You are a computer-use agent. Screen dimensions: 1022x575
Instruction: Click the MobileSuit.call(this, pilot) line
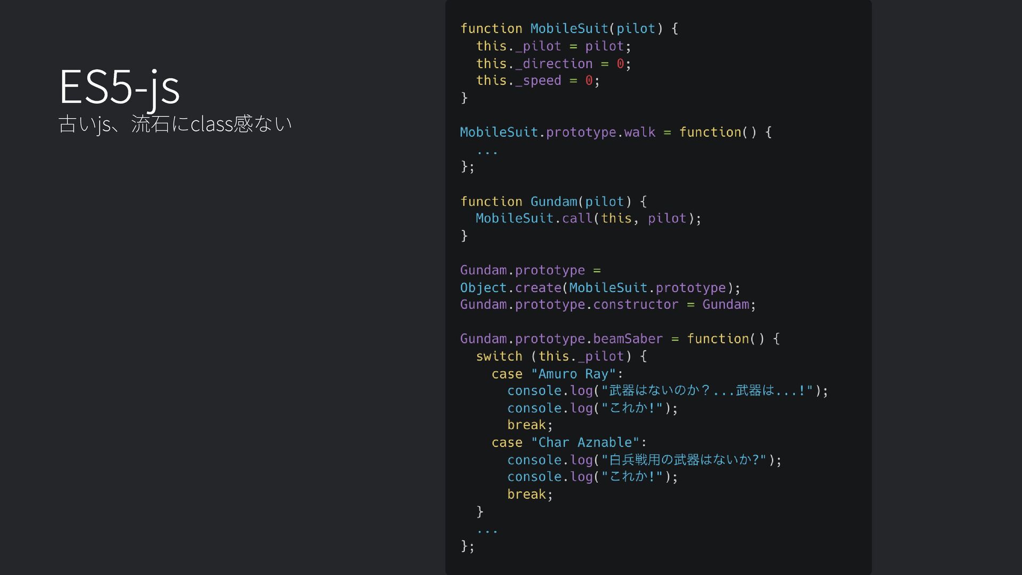(x=588, y=218)
